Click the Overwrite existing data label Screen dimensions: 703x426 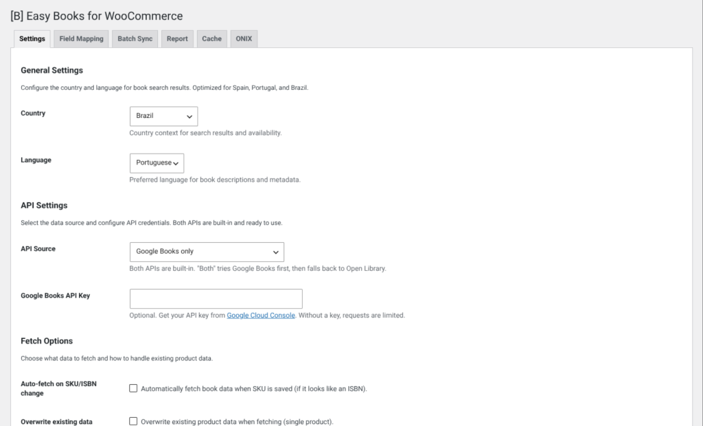pyautogui.click(x=56, y=422)
